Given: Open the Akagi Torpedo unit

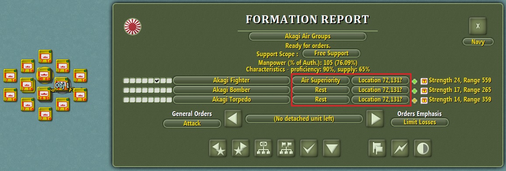Looking at the screenshot, I should pos(232,99).
